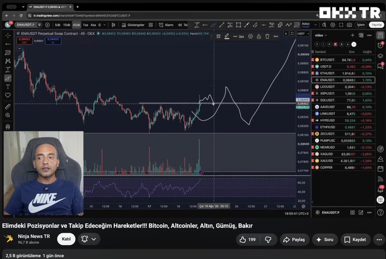386x259 pixels.
Task: Sort watchlist by Değ% column
Action: (367, 52)
